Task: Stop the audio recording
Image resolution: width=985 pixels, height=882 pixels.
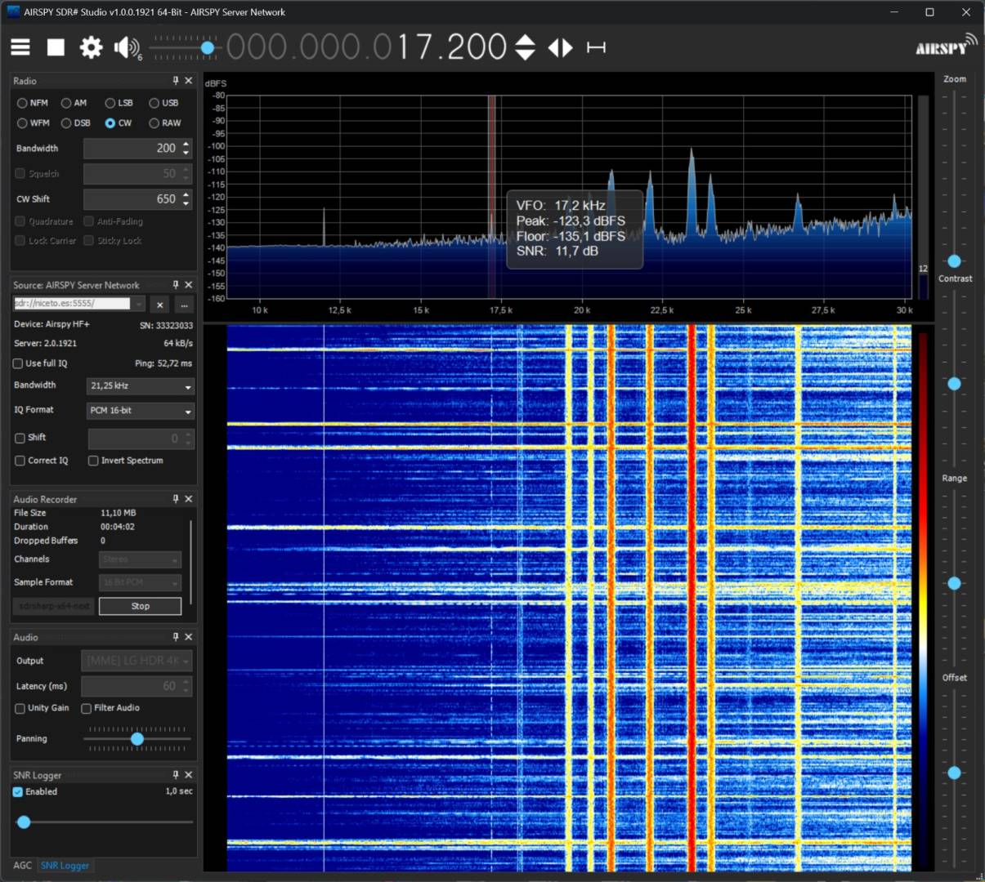Action: [x=140, y=606]
